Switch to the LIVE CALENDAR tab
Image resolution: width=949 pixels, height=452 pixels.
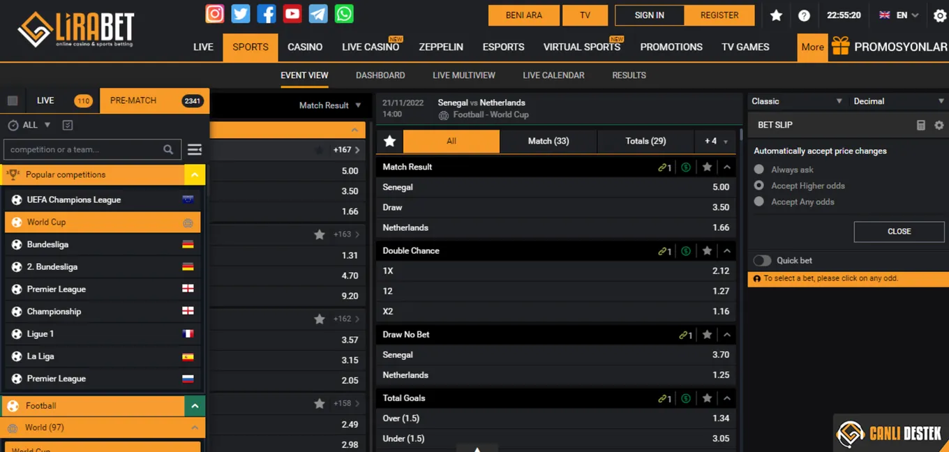(x=553, y=75)
